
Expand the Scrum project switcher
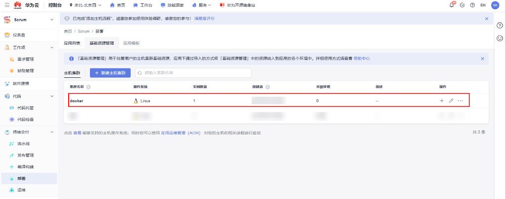click(x=52, y=20)
